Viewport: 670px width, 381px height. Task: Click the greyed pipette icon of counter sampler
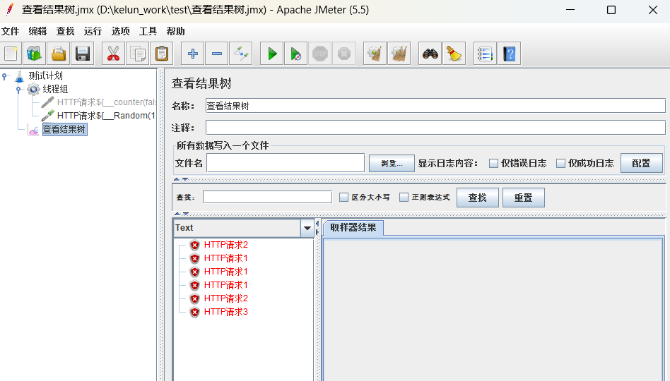[x=47, y=102]
